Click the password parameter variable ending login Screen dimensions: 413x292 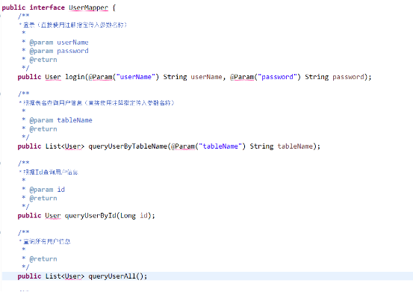[348, 77]
